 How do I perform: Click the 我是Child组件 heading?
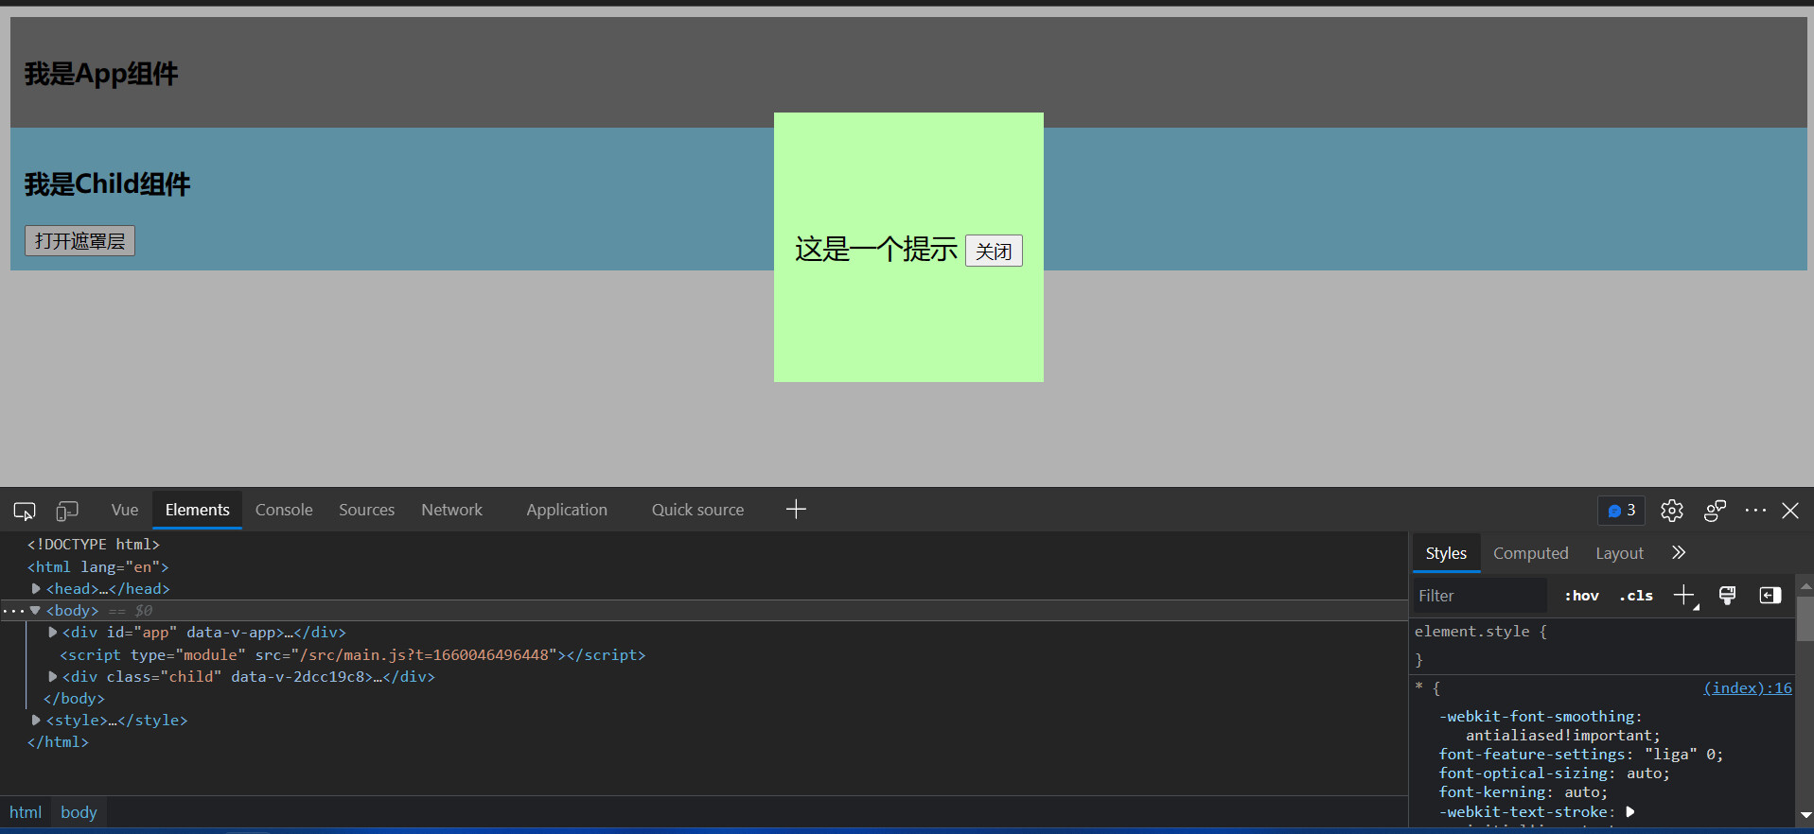point(107,183)
